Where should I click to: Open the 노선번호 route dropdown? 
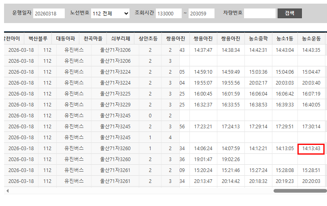pyautogui.click(x=110, y=13)
